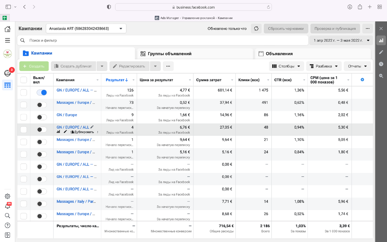This screenshot has height=242, width=387.
Task: Open the charts view icon in right panel
Action: click(x=381, y=40)
